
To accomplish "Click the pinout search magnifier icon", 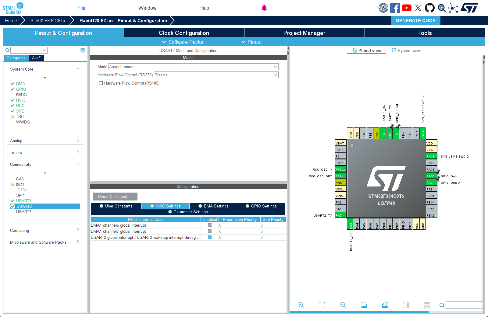I will [442, 305].
